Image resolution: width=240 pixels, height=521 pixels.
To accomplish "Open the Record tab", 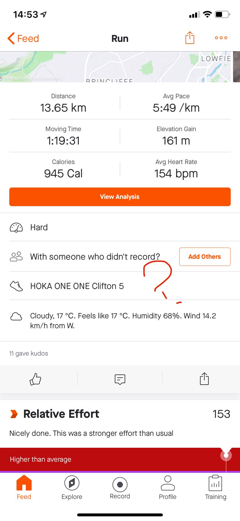I will pos(120,488).
